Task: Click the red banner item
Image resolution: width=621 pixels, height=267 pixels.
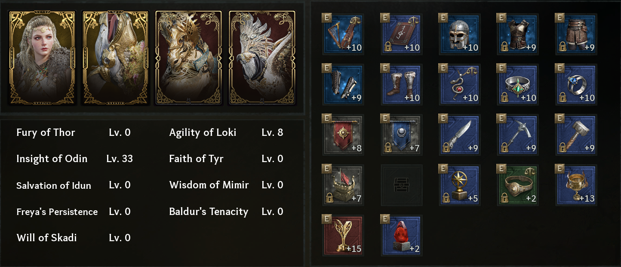Action: (x=343, y=135)
